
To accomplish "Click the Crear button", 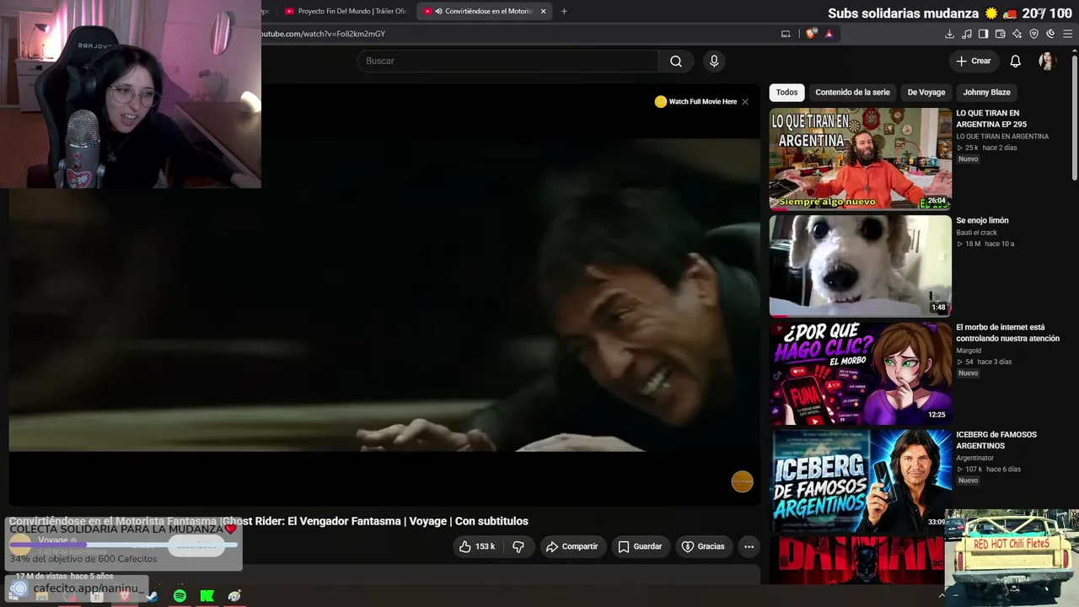I will [974, 61].
